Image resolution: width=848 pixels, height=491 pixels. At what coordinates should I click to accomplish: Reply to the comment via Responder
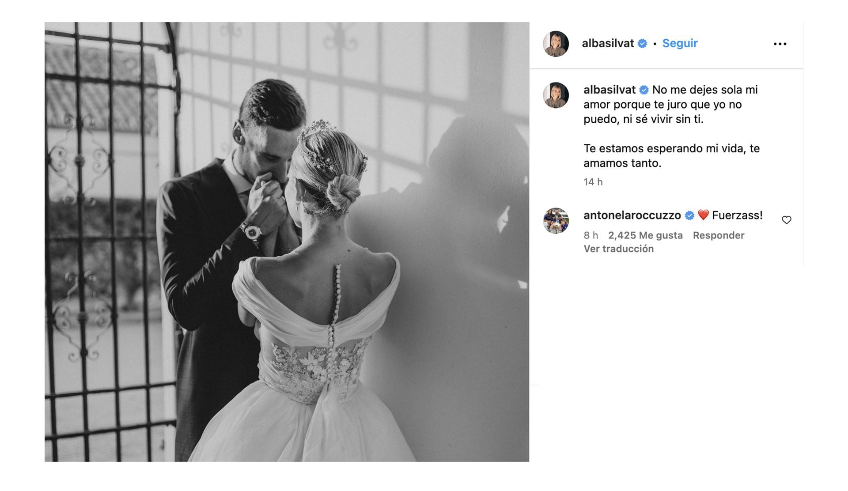pyautogui.click(x=719, y=235)
